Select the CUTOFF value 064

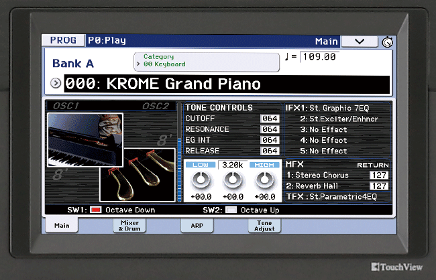click(270, 119)
